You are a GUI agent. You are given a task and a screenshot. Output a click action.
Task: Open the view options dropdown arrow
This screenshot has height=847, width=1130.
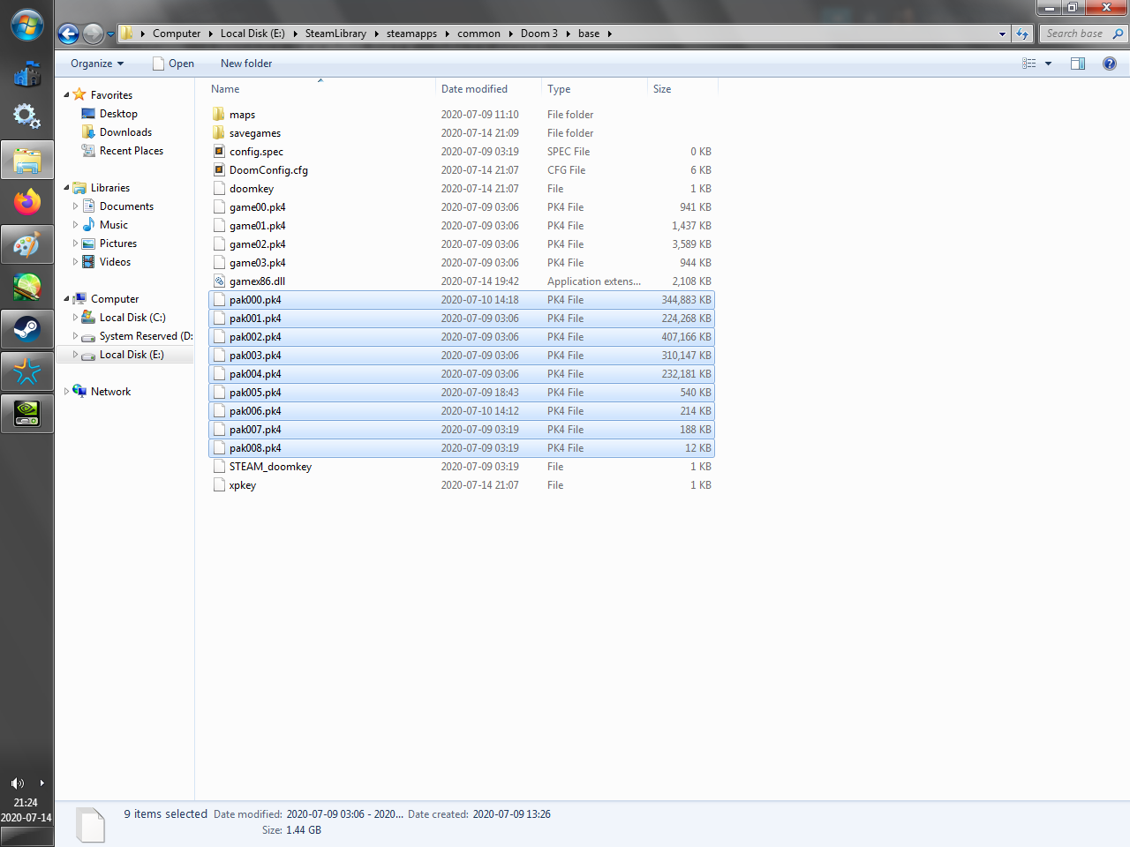(x=1049, y=64)
